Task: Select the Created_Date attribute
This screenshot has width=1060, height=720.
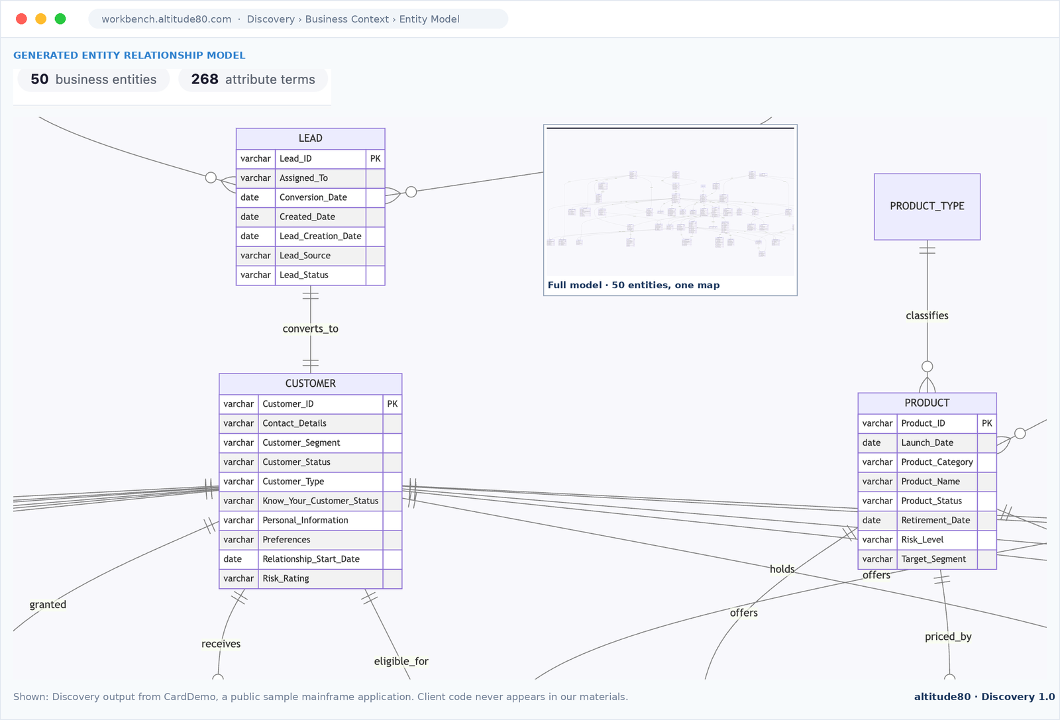Action: [310, 217]
